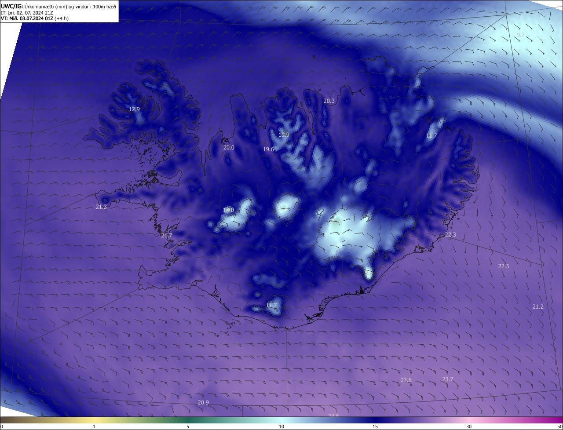
Task: Click the 10 label on the color scale
Action: click(281, 426)
